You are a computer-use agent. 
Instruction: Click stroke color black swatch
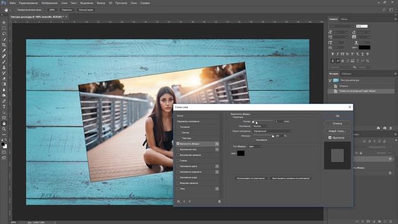(241, 153)
